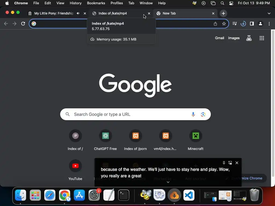275x206 pixels.
Task: Click the page vertical scrollbar
Action: pyautogui.click(x=273, y=103)
